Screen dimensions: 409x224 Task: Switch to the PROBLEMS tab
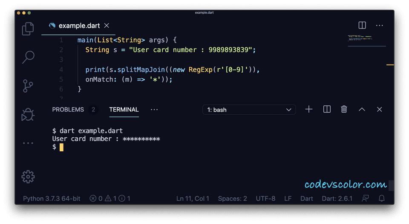click(x=68, y=110)
